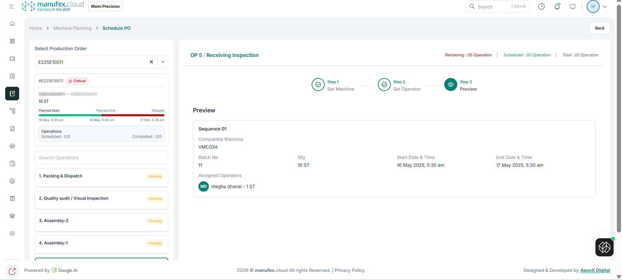The width and height of the screenshot is (622, 280).
Task: Click the hamburger menu icon
Action: (12, 6)
